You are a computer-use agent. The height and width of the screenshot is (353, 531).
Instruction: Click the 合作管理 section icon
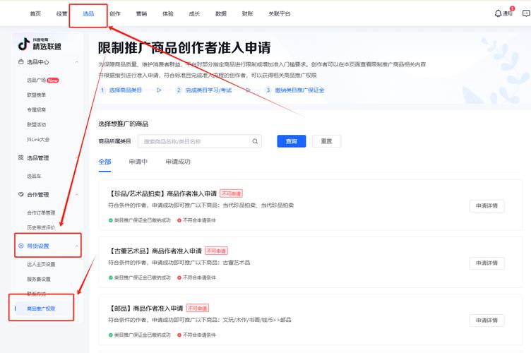[x=20, y=195]
